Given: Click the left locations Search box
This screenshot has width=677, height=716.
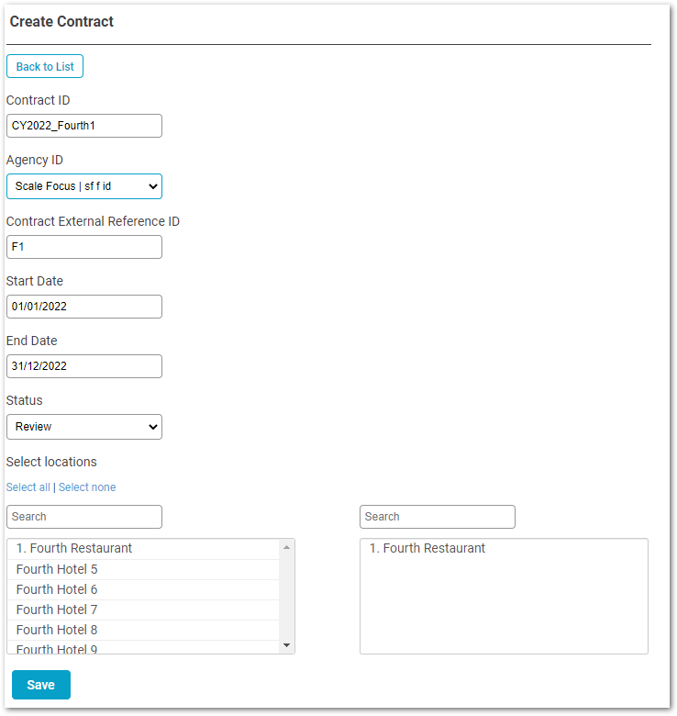Looking at the screenshot, I should (84, 517).
